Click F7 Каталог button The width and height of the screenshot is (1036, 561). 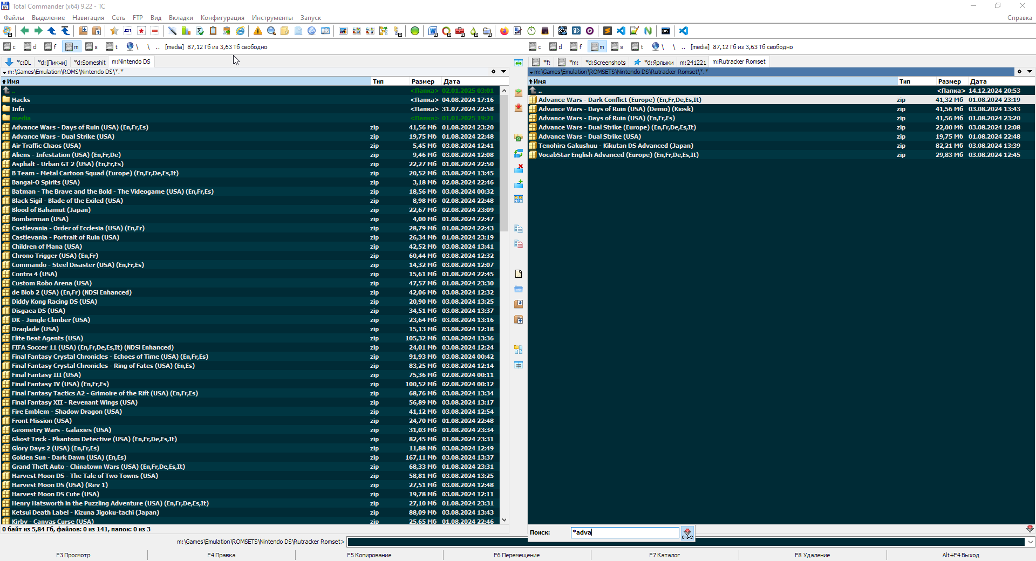665,555
